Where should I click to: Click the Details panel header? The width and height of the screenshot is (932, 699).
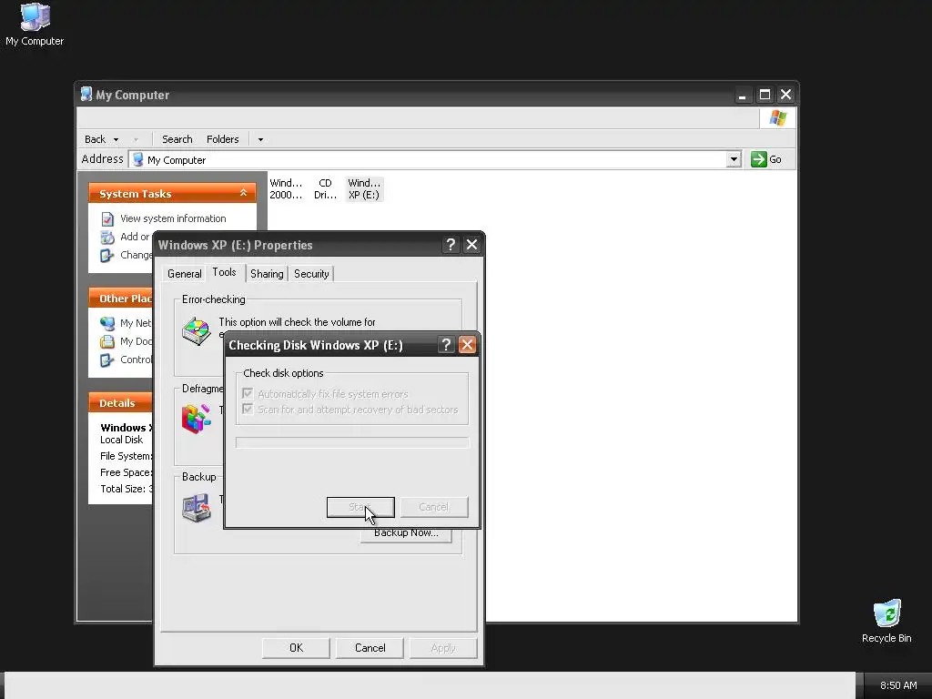121,403
